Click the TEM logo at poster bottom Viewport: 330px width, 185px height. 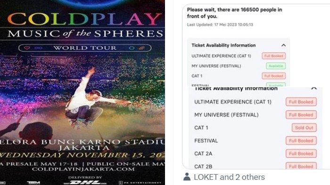click(33, 183)
